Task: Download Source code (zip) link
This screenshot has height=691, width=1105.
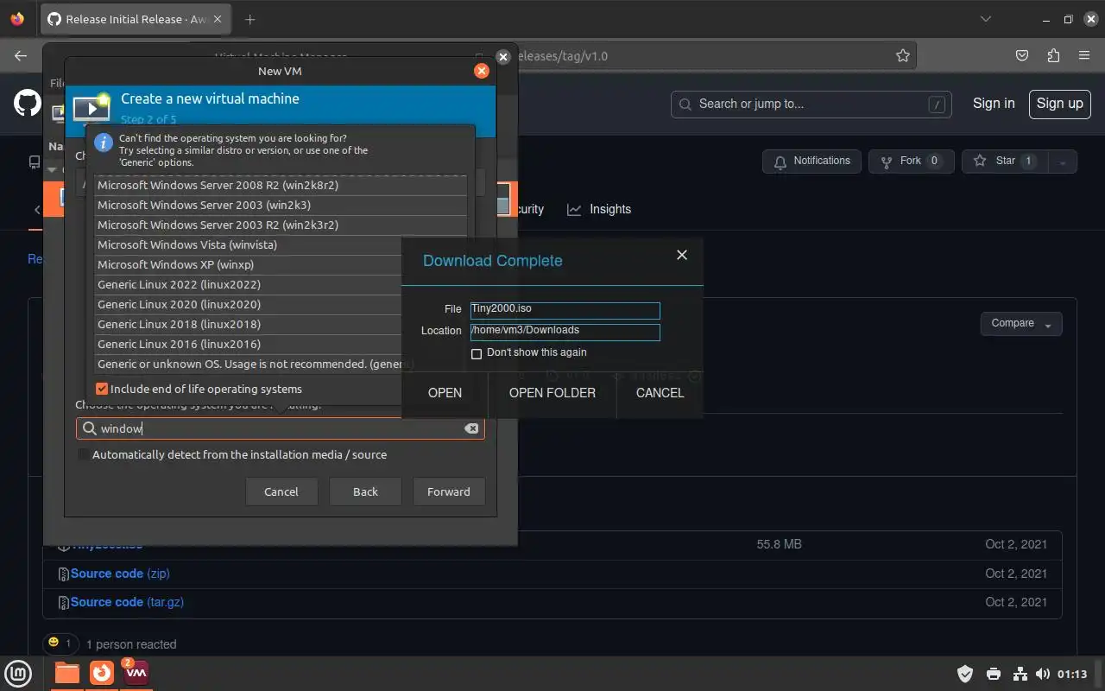Action: point(120,574)
